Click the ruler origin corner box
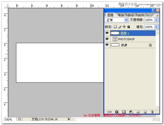 click(x=6, y=6)
